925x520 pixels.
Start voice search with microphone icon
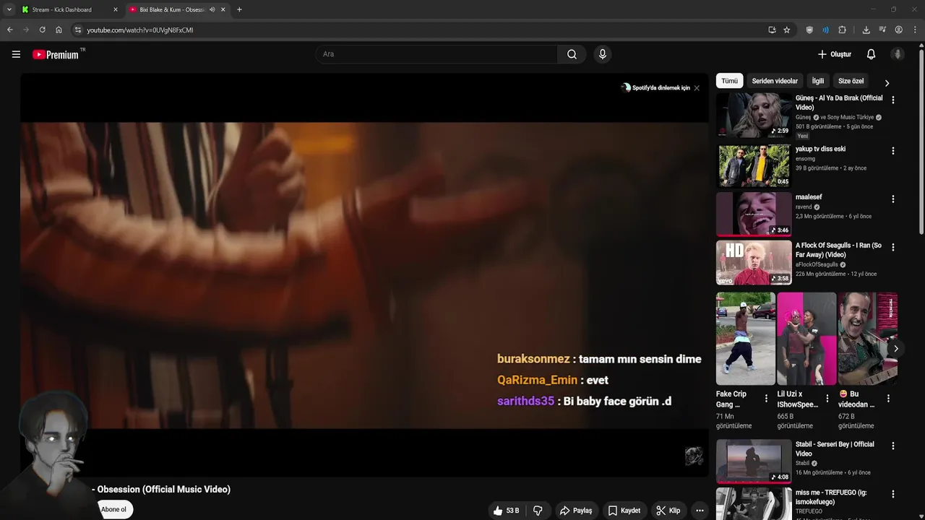click(x=602, y=54)
